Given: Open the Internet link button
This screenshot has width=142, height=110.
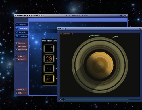Looking at the screenshot, I should [x=21, y=90].
